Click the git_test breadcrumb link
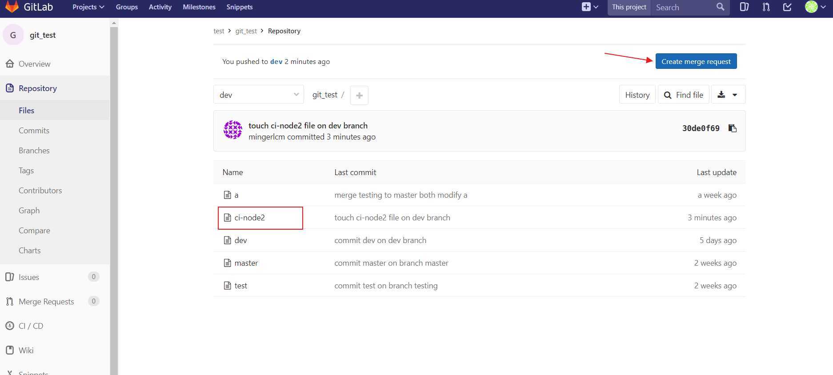The height and width of the screenshot is (375, 833). 246,31
